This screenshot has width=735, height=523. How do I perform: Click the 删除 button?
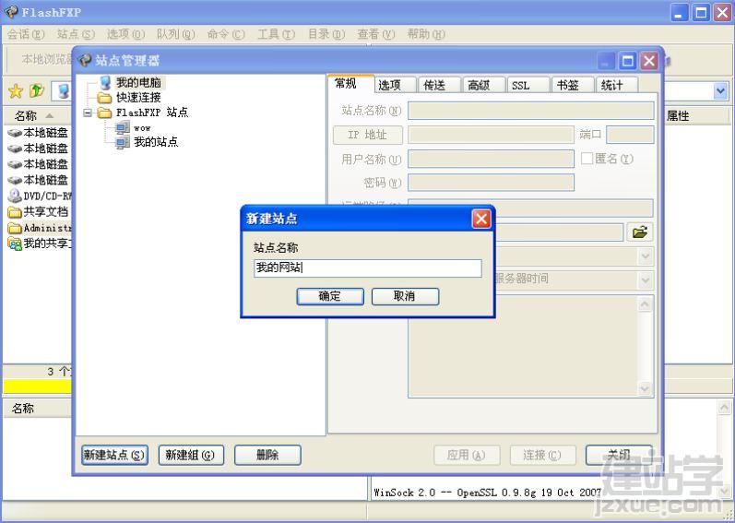pos(267,455)
